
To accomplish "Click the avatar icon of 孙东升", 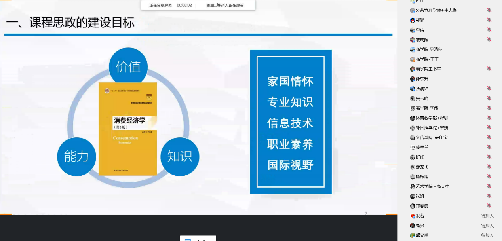I will pos(413,79).
